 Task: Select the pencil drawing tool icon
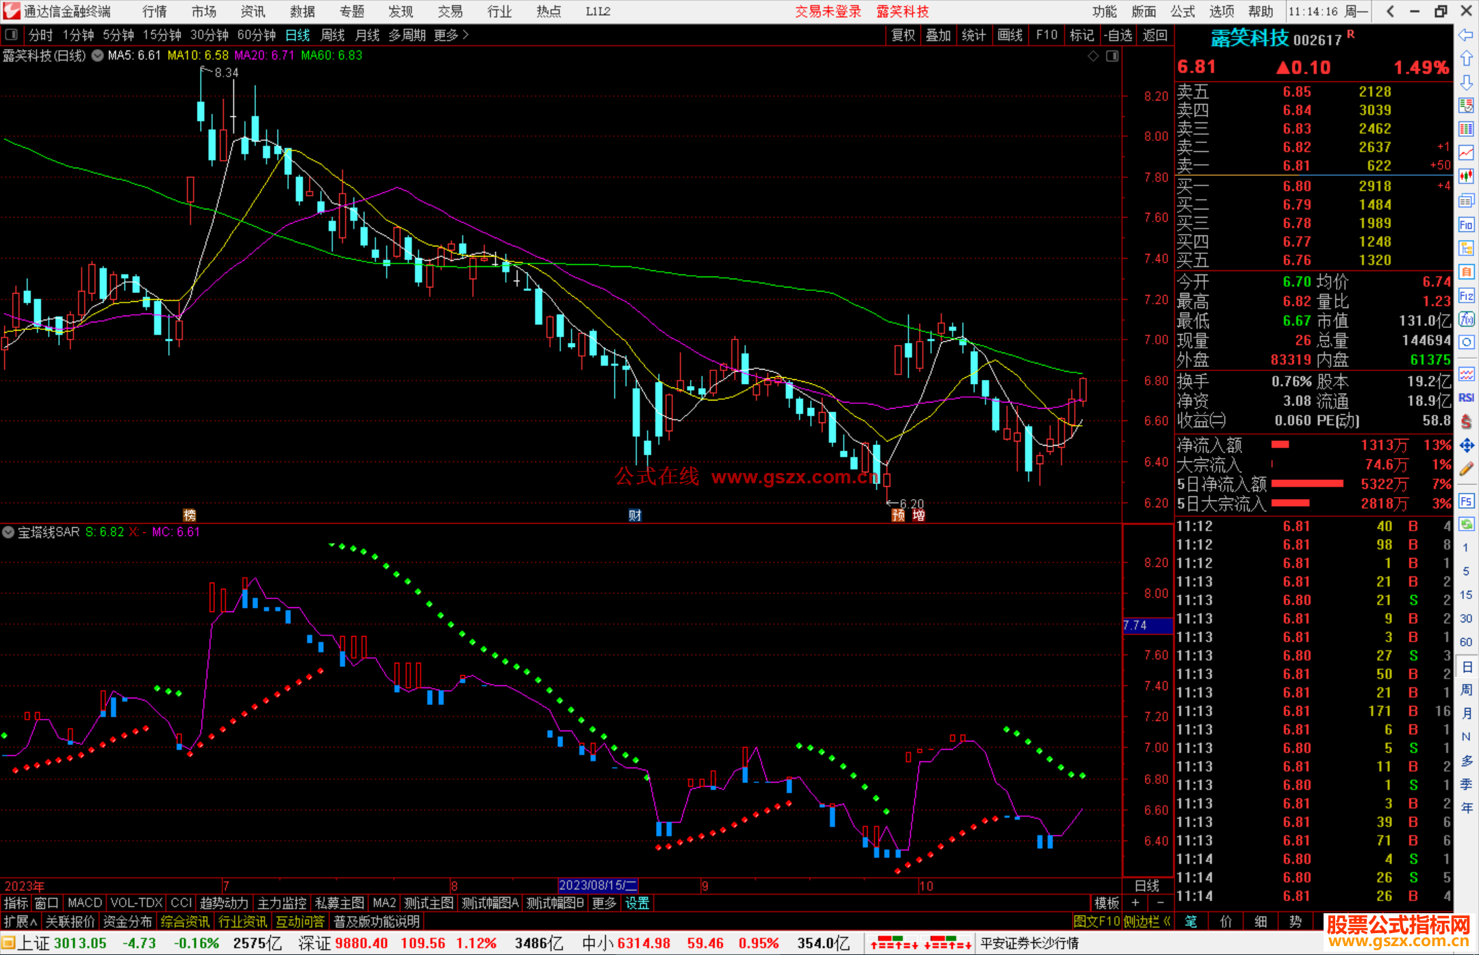tap(1466, 469)
